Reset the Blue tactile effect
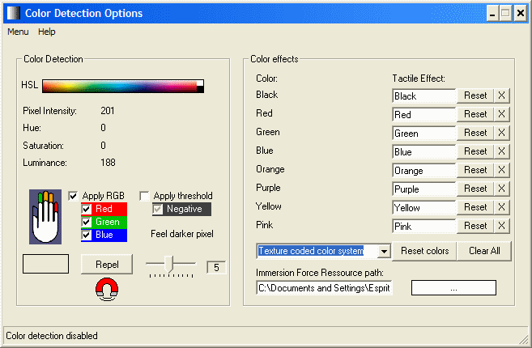The width and height of the screenshot is (532, 348). 475,151
